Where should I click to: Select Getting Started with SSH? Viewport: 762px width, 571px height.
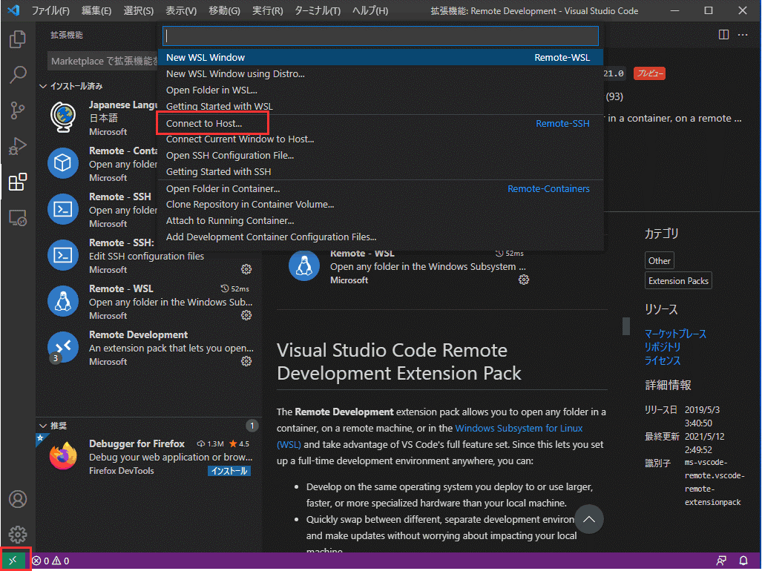pyautogui.click(x=381, y=172)
